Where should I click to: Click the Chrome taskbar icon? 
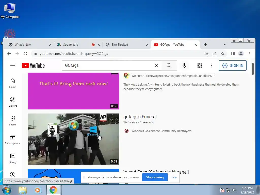(53, 190)
